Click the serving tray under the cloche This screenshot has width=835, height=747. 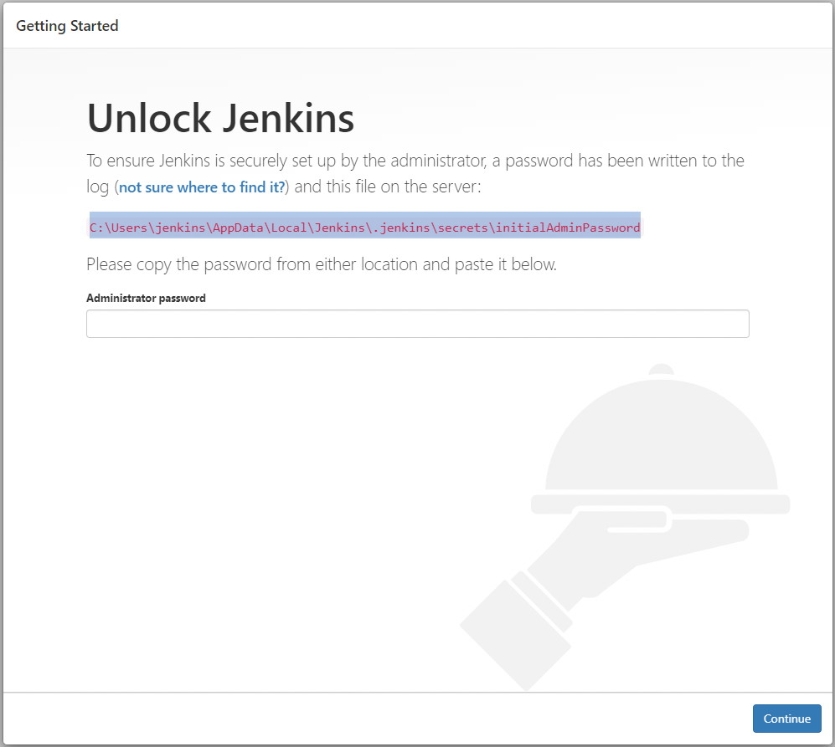click(662, 504)
